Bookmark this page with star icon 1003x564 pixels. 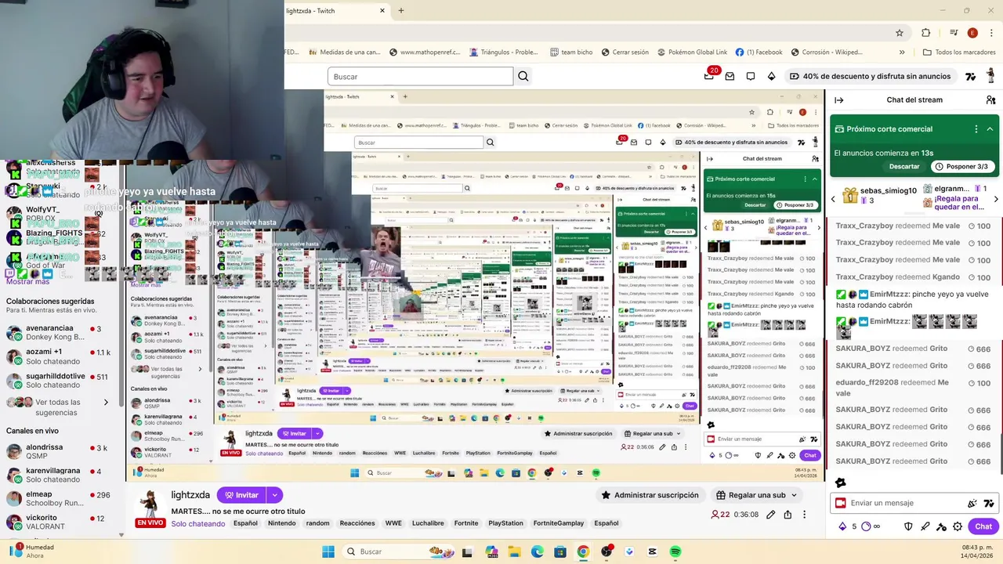900,33
